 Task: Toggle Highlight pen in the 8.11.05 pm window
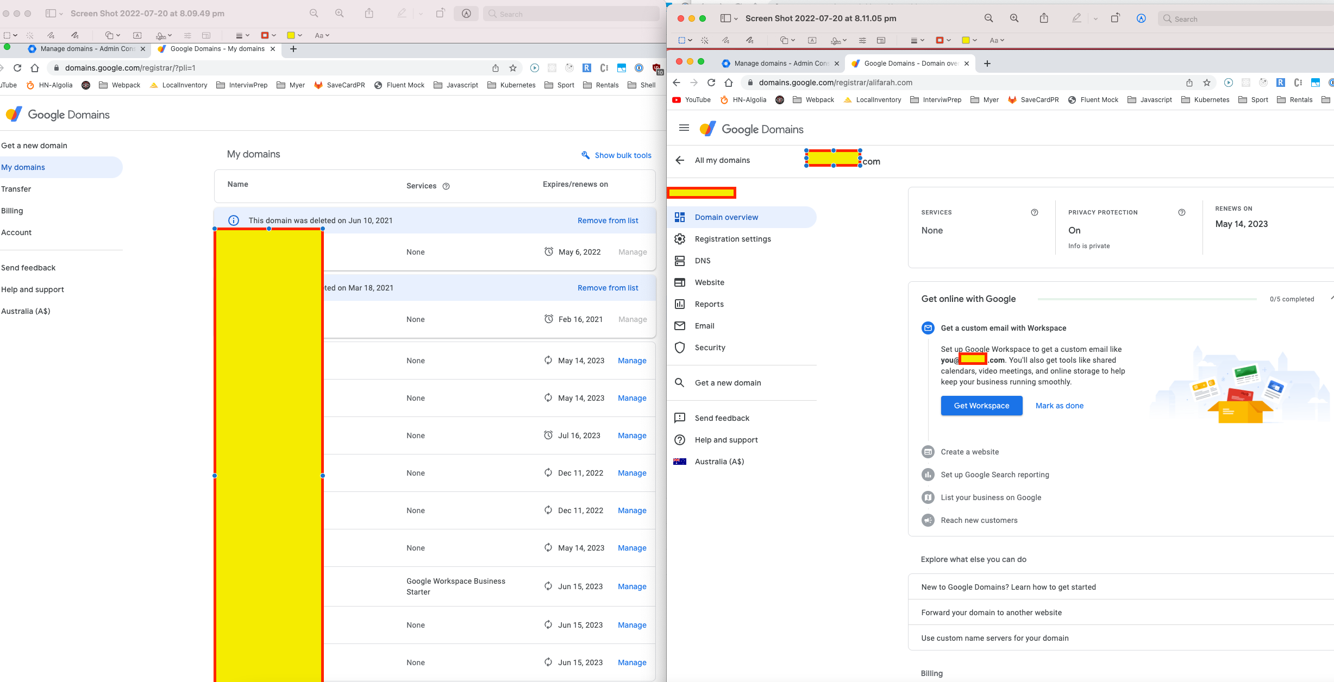point(1076,18)
